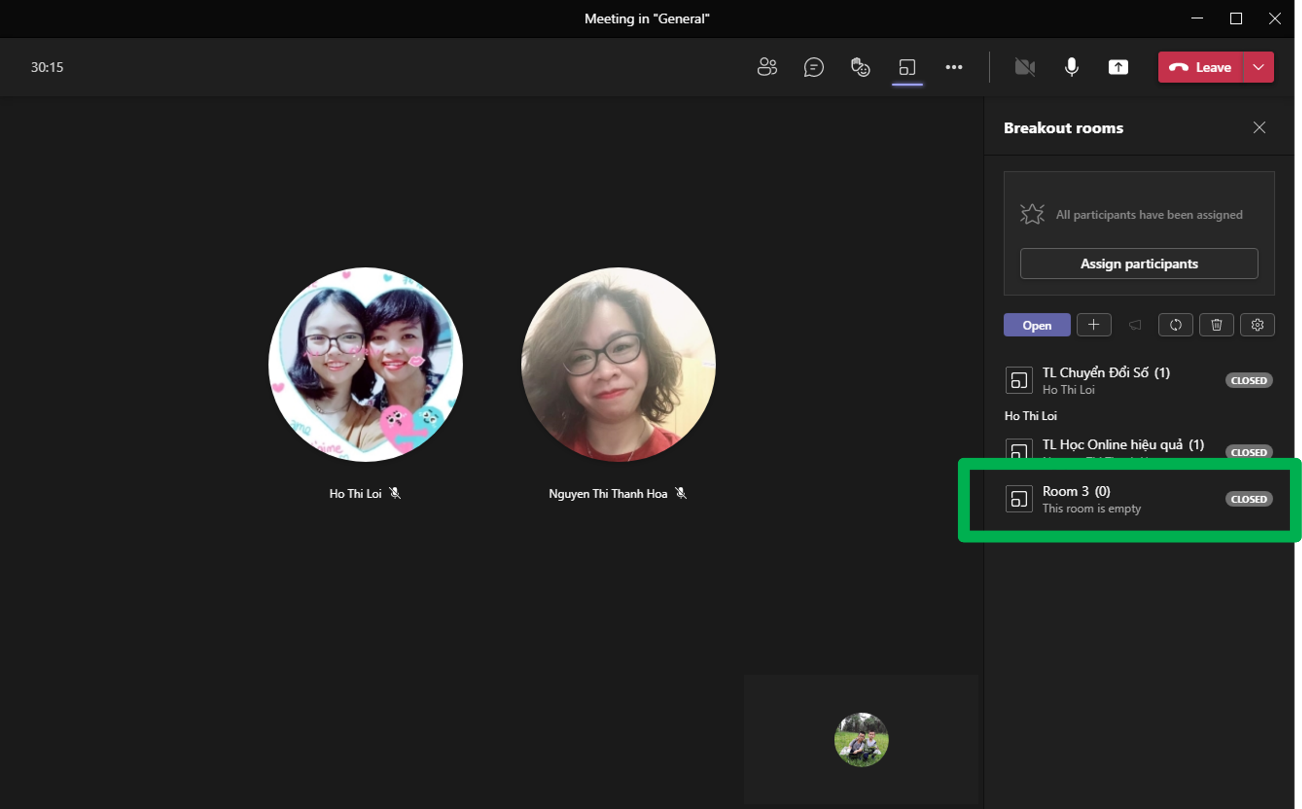Delete rooms using trash icon
1302x809 pixels.
tap(1216, 325)
